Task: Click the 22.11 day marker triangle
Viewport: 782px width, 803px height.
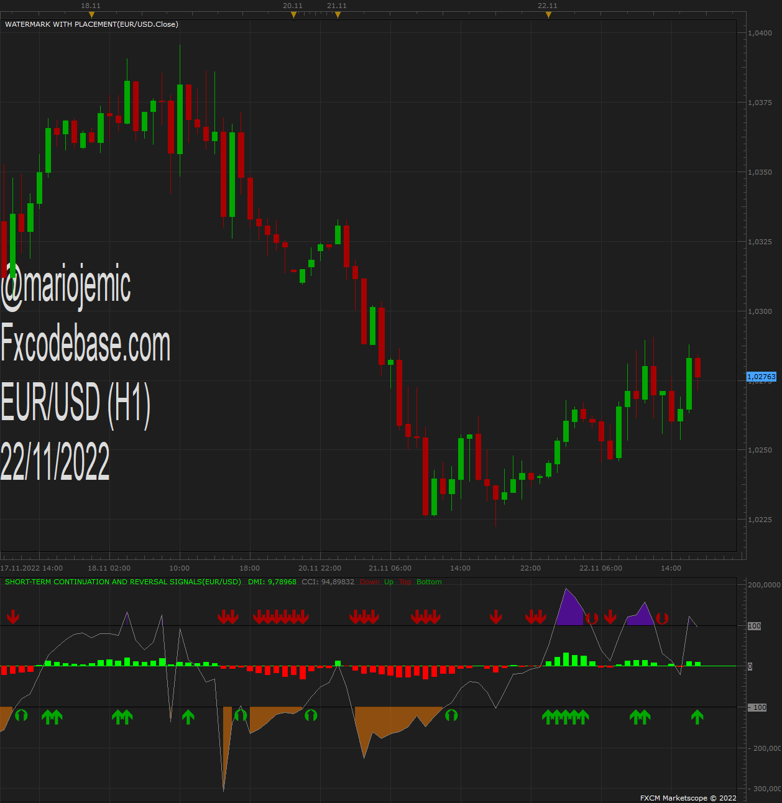Action: [x=548, y=15]
